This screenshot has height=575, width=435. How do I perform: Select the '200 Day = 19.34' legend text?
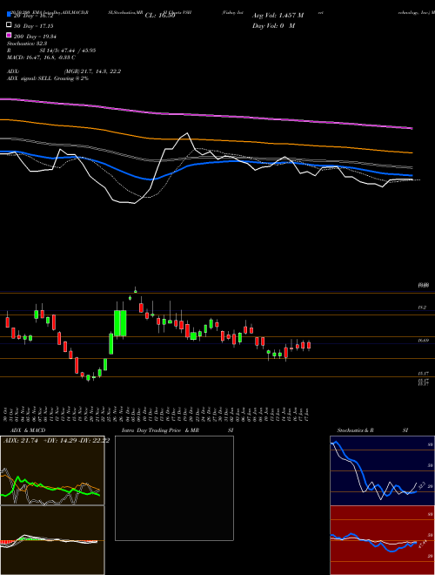tap(37, 37)
